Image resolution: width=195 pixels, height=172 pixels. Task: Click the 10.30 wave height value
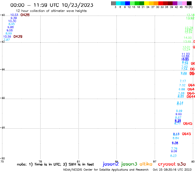point(12,21)
